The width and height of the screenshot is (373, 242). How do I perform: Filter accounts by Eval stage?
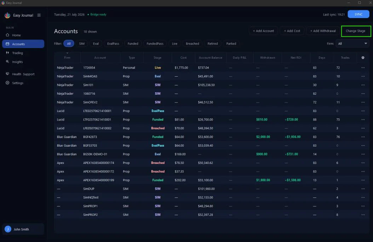point(96,44)
